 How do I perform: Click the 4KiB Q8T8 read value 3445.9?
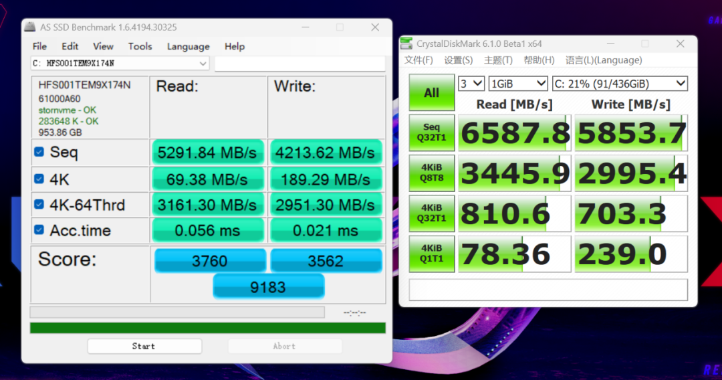[x=514, y=173]
